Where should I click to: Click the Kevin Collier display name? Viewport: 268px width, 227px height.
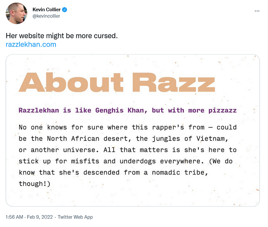point(49,9)
